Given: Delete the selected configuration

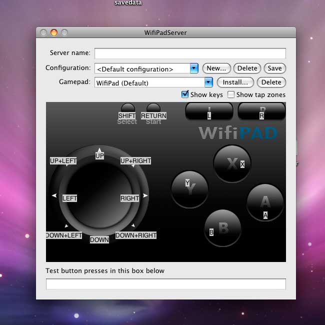Looking at the screenshot, I should [x=247, y=68].
